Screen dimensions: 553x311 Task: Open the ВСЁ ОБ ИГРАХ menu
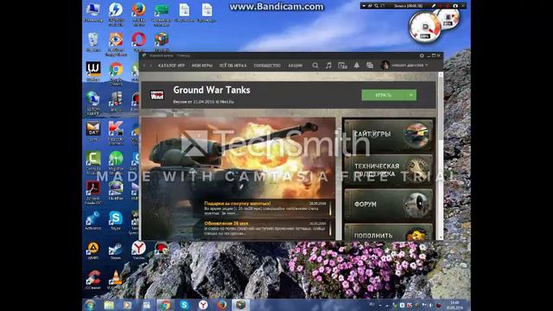click(x=232, y=66)
